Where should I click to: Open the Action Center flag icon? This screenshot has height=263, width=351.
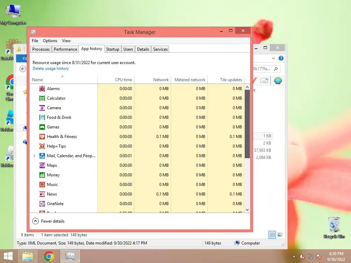[x=319, y=256]
